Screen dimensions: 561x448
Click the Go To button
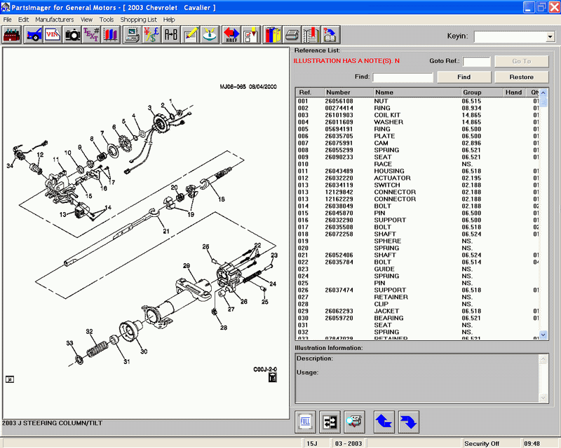[x=521, y=61]
